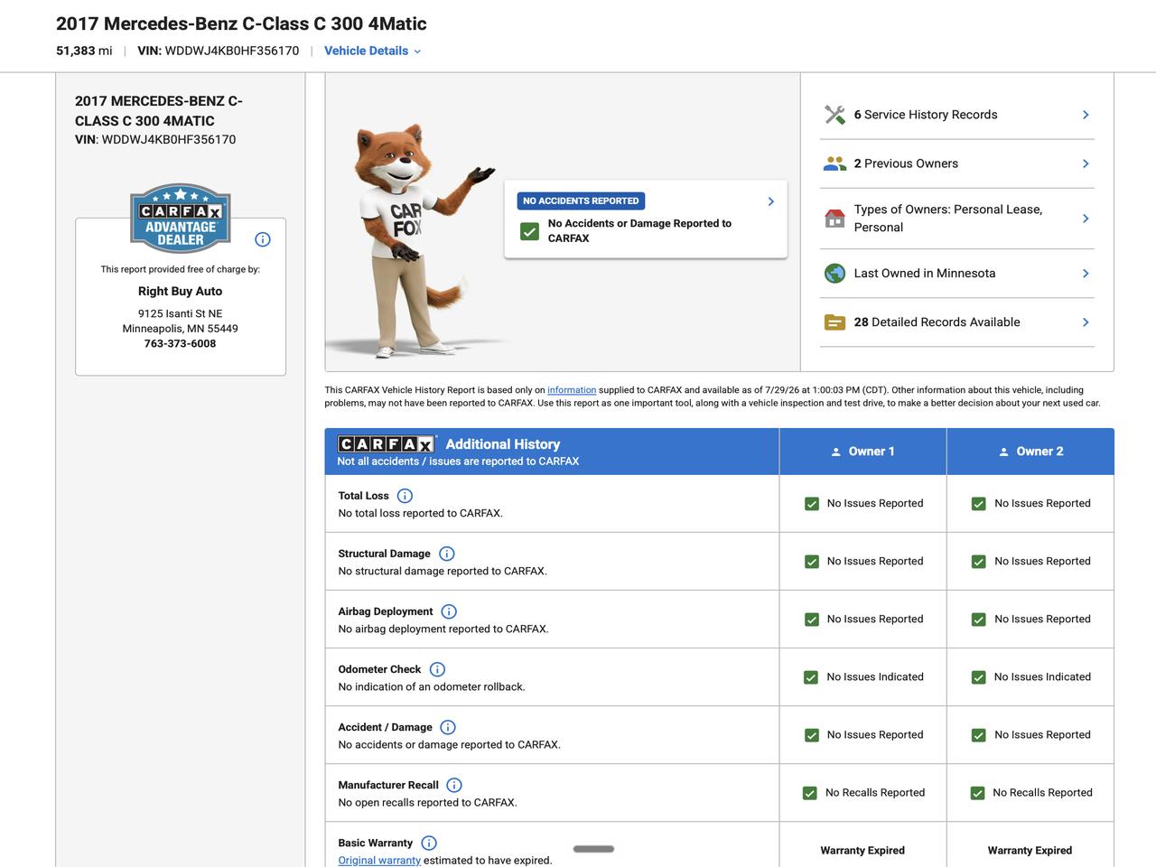The image size is (1156, 867).
Task: Click the NO ACCIDENTS REPORTED badge
Action: point(581,200)
